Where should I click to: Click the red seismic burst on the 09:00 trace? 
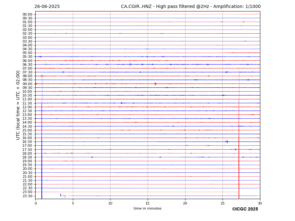[x=155, y=84]
